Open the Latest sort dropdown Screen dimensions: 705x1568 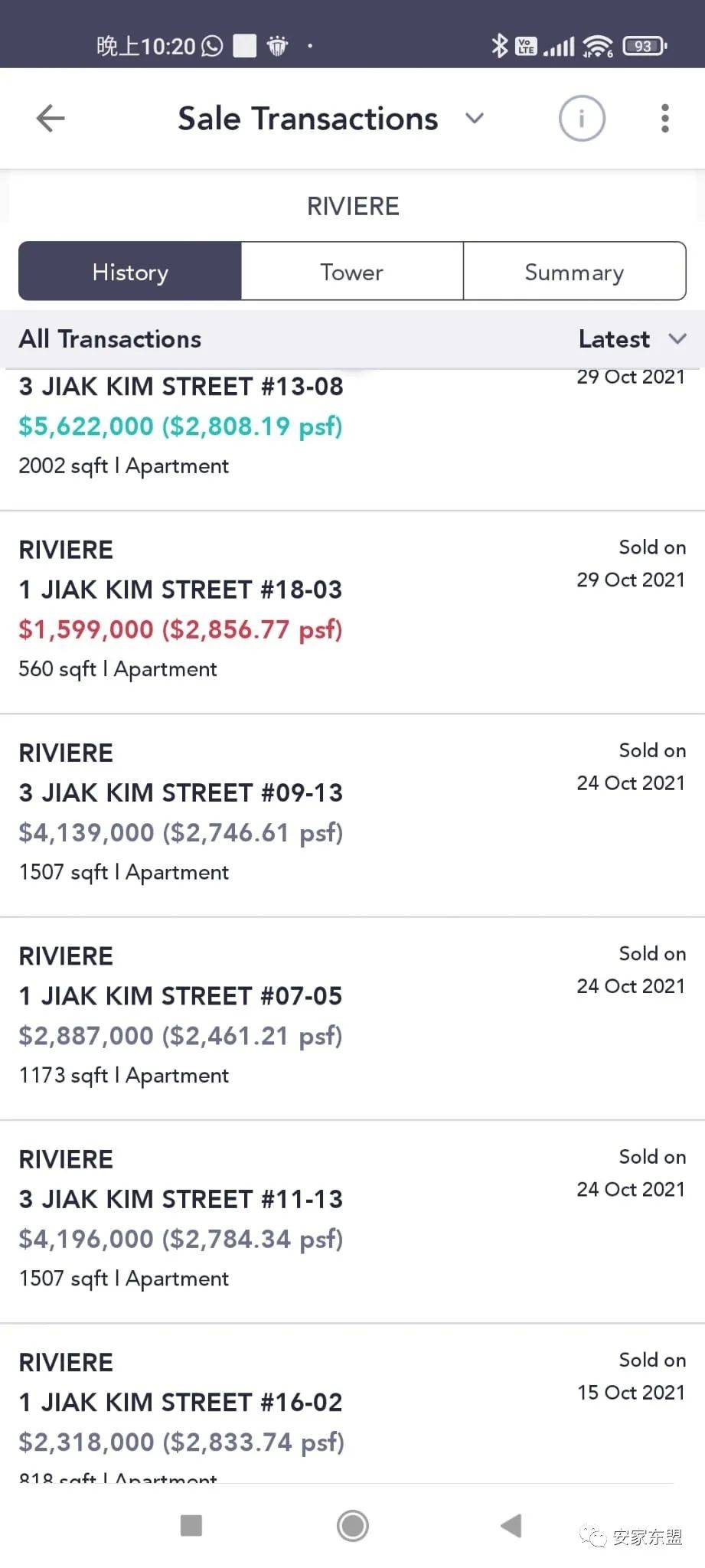[632, 339]
